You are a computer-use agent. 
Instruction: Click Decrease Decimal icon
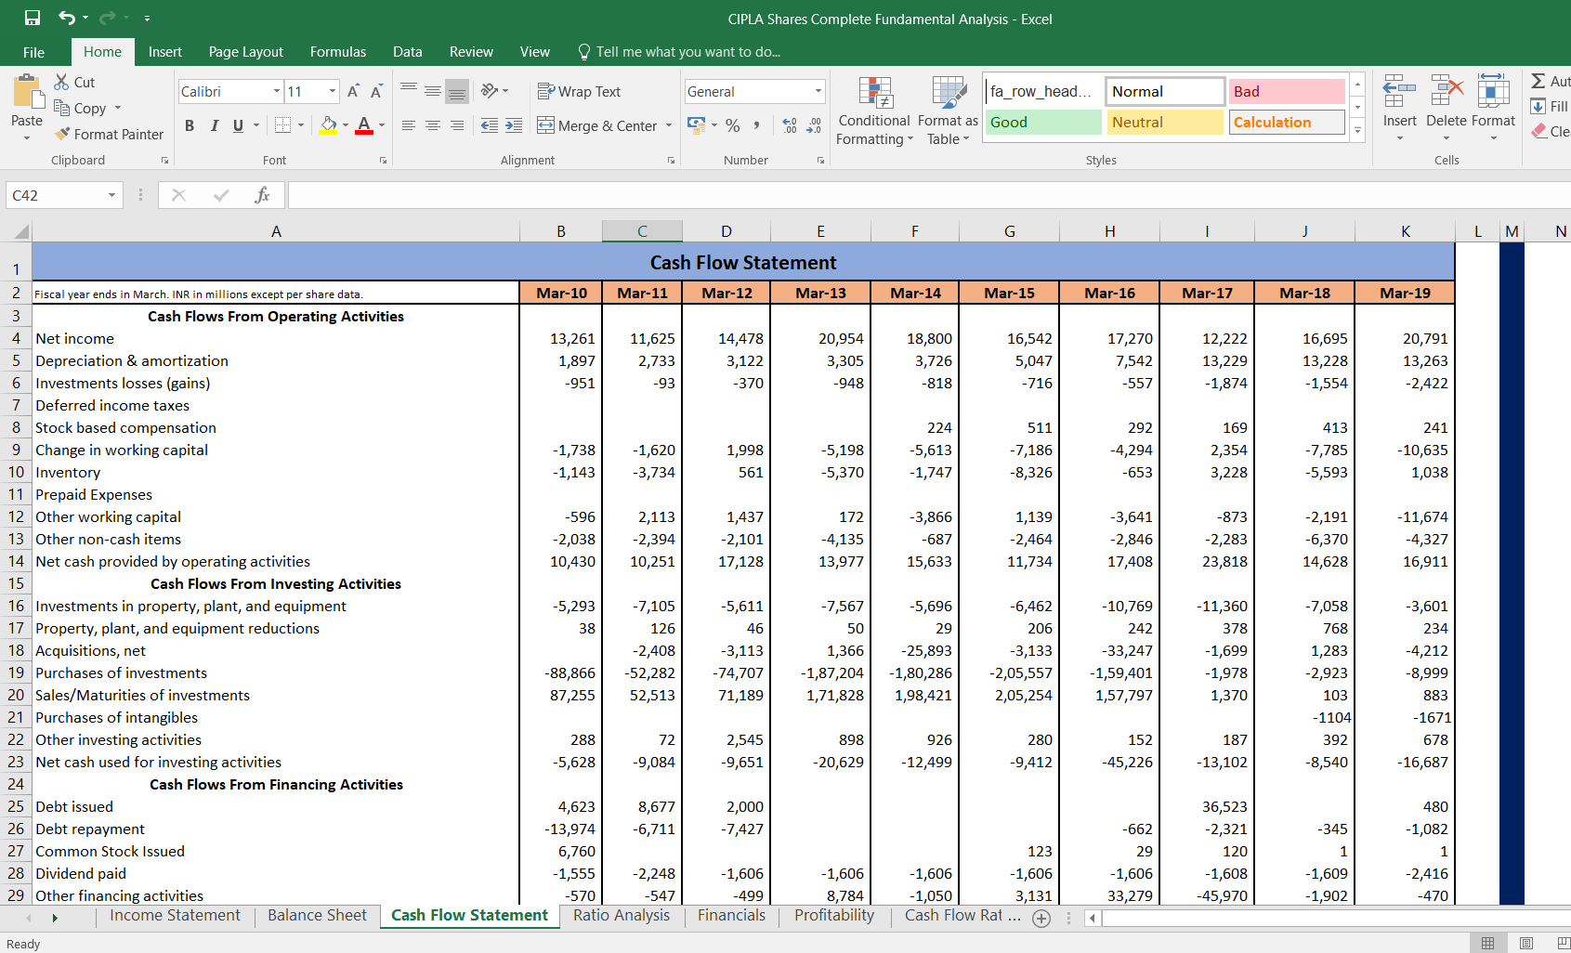click(814, 125)
